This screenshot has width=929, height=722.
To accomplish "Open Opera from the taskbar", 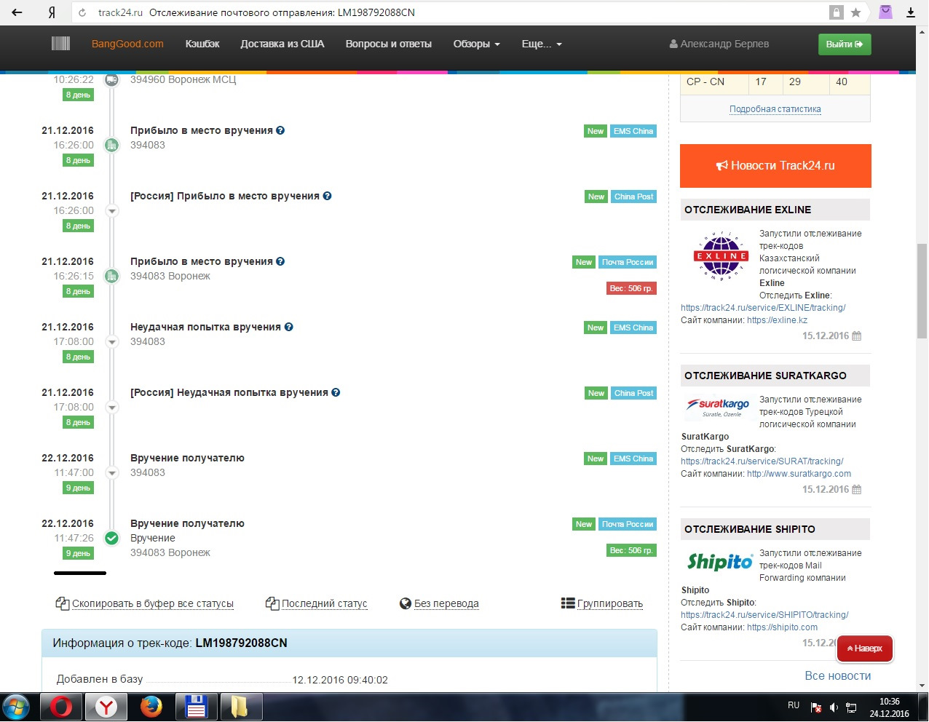I will [x=61, y=707].
